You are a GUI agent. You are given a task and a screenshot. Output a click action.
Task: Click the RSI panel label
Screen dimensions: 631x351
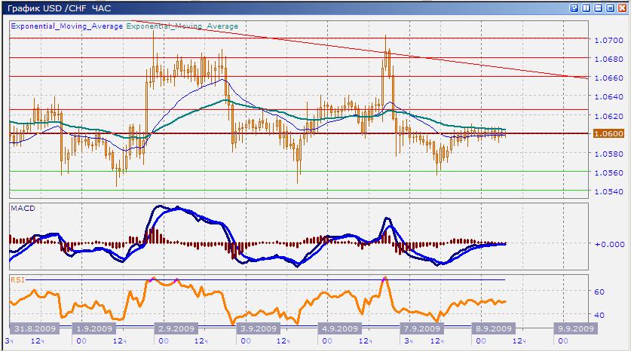[19, 280]
